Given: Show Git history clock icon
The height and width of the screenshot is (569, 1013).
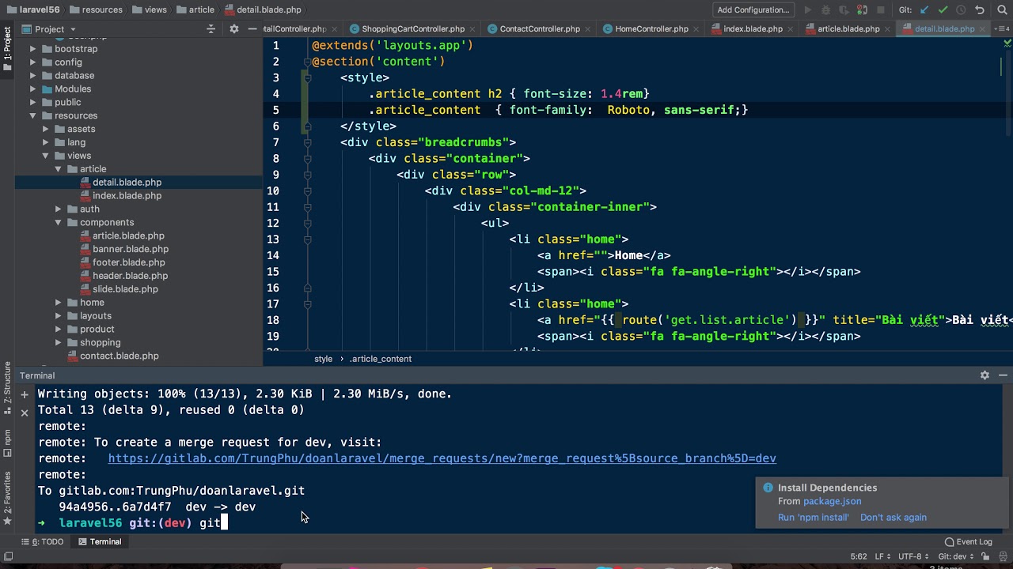Looking at the screenshot, I should coord(961,10).
